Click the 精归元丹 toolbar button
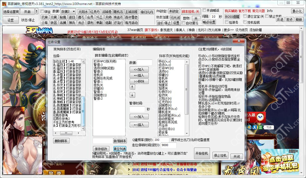This screenshot has height=178, width=306. click(x=147, y=12)
